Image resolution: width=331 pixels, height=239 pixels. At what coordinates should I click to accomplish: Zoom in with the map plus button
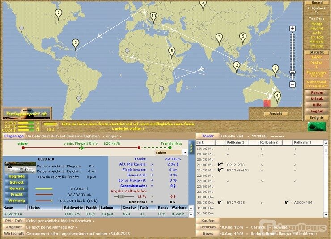pos(293,28)
